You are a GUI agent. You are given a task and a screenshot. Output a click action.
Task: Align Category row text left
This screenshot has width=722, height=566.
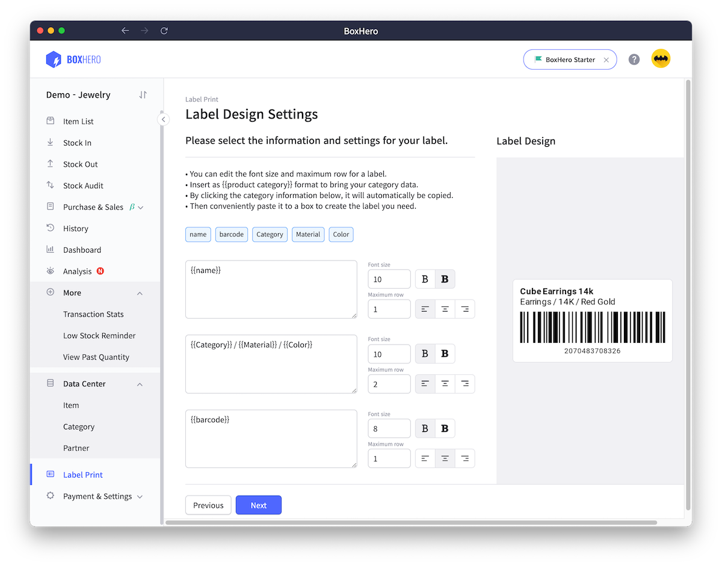[x=425, y=384]
